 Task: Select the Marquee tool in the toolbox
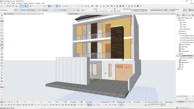(x=2, y=18)
